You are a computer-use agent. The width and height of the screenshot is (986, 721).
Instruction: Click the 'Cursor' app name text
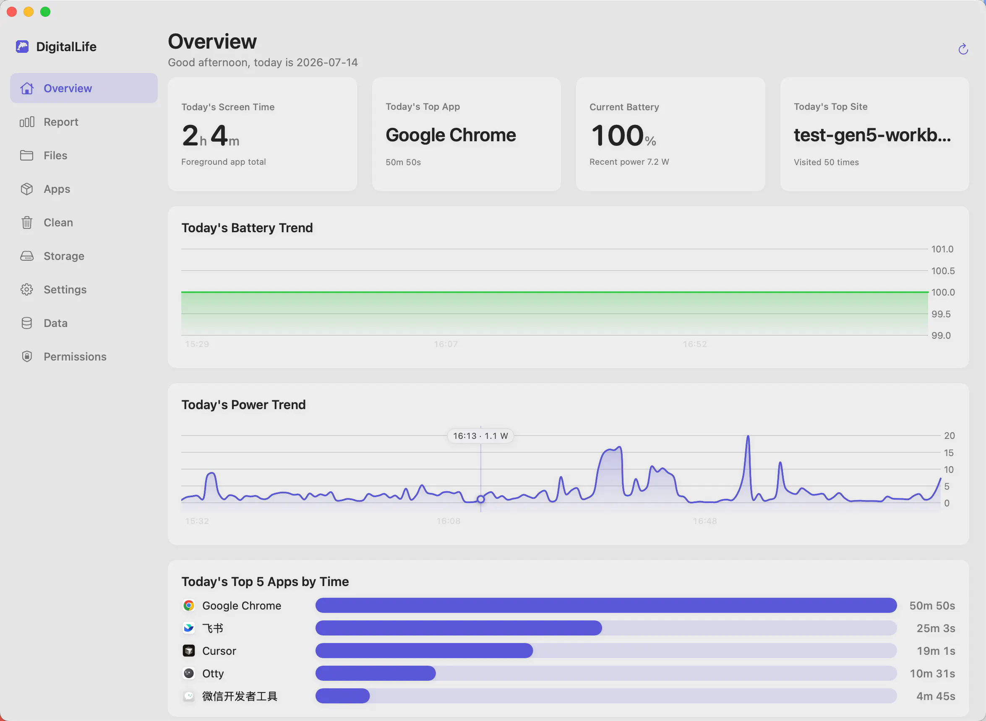pyautogui.click(x=219, y=651)
